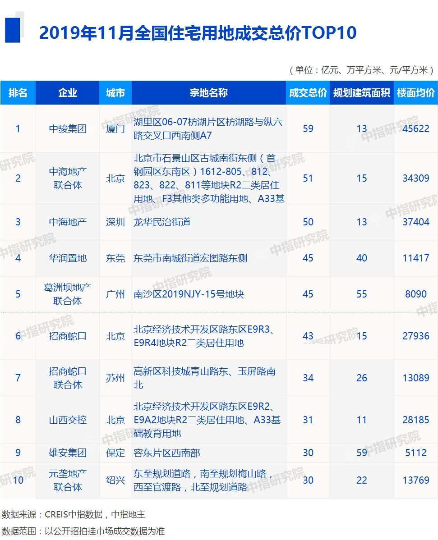Click company cell 华润置地

pos(68,258)
